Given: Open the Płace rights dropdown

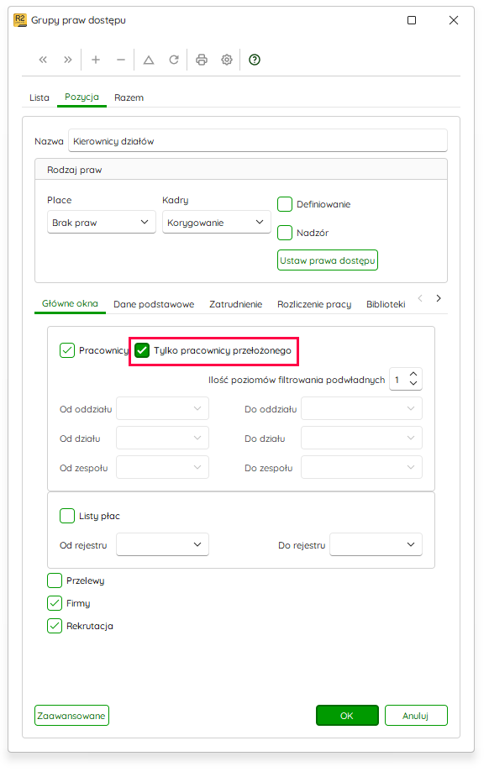Looking at the screenshot, I should coord(102,222).
